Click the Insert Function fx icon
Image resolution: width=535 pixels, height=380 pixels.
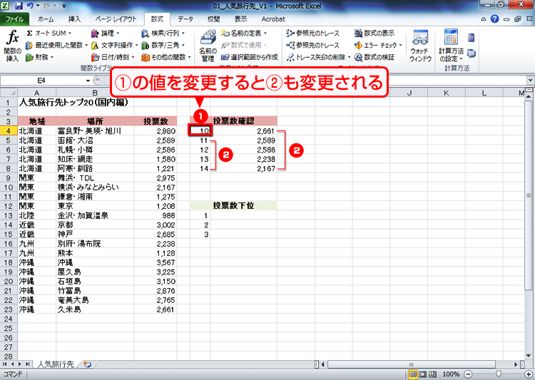click(13, 38)
